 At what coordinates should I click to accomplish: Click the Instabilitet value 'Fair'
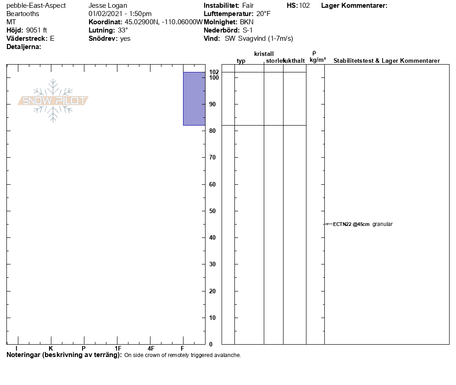248,5
